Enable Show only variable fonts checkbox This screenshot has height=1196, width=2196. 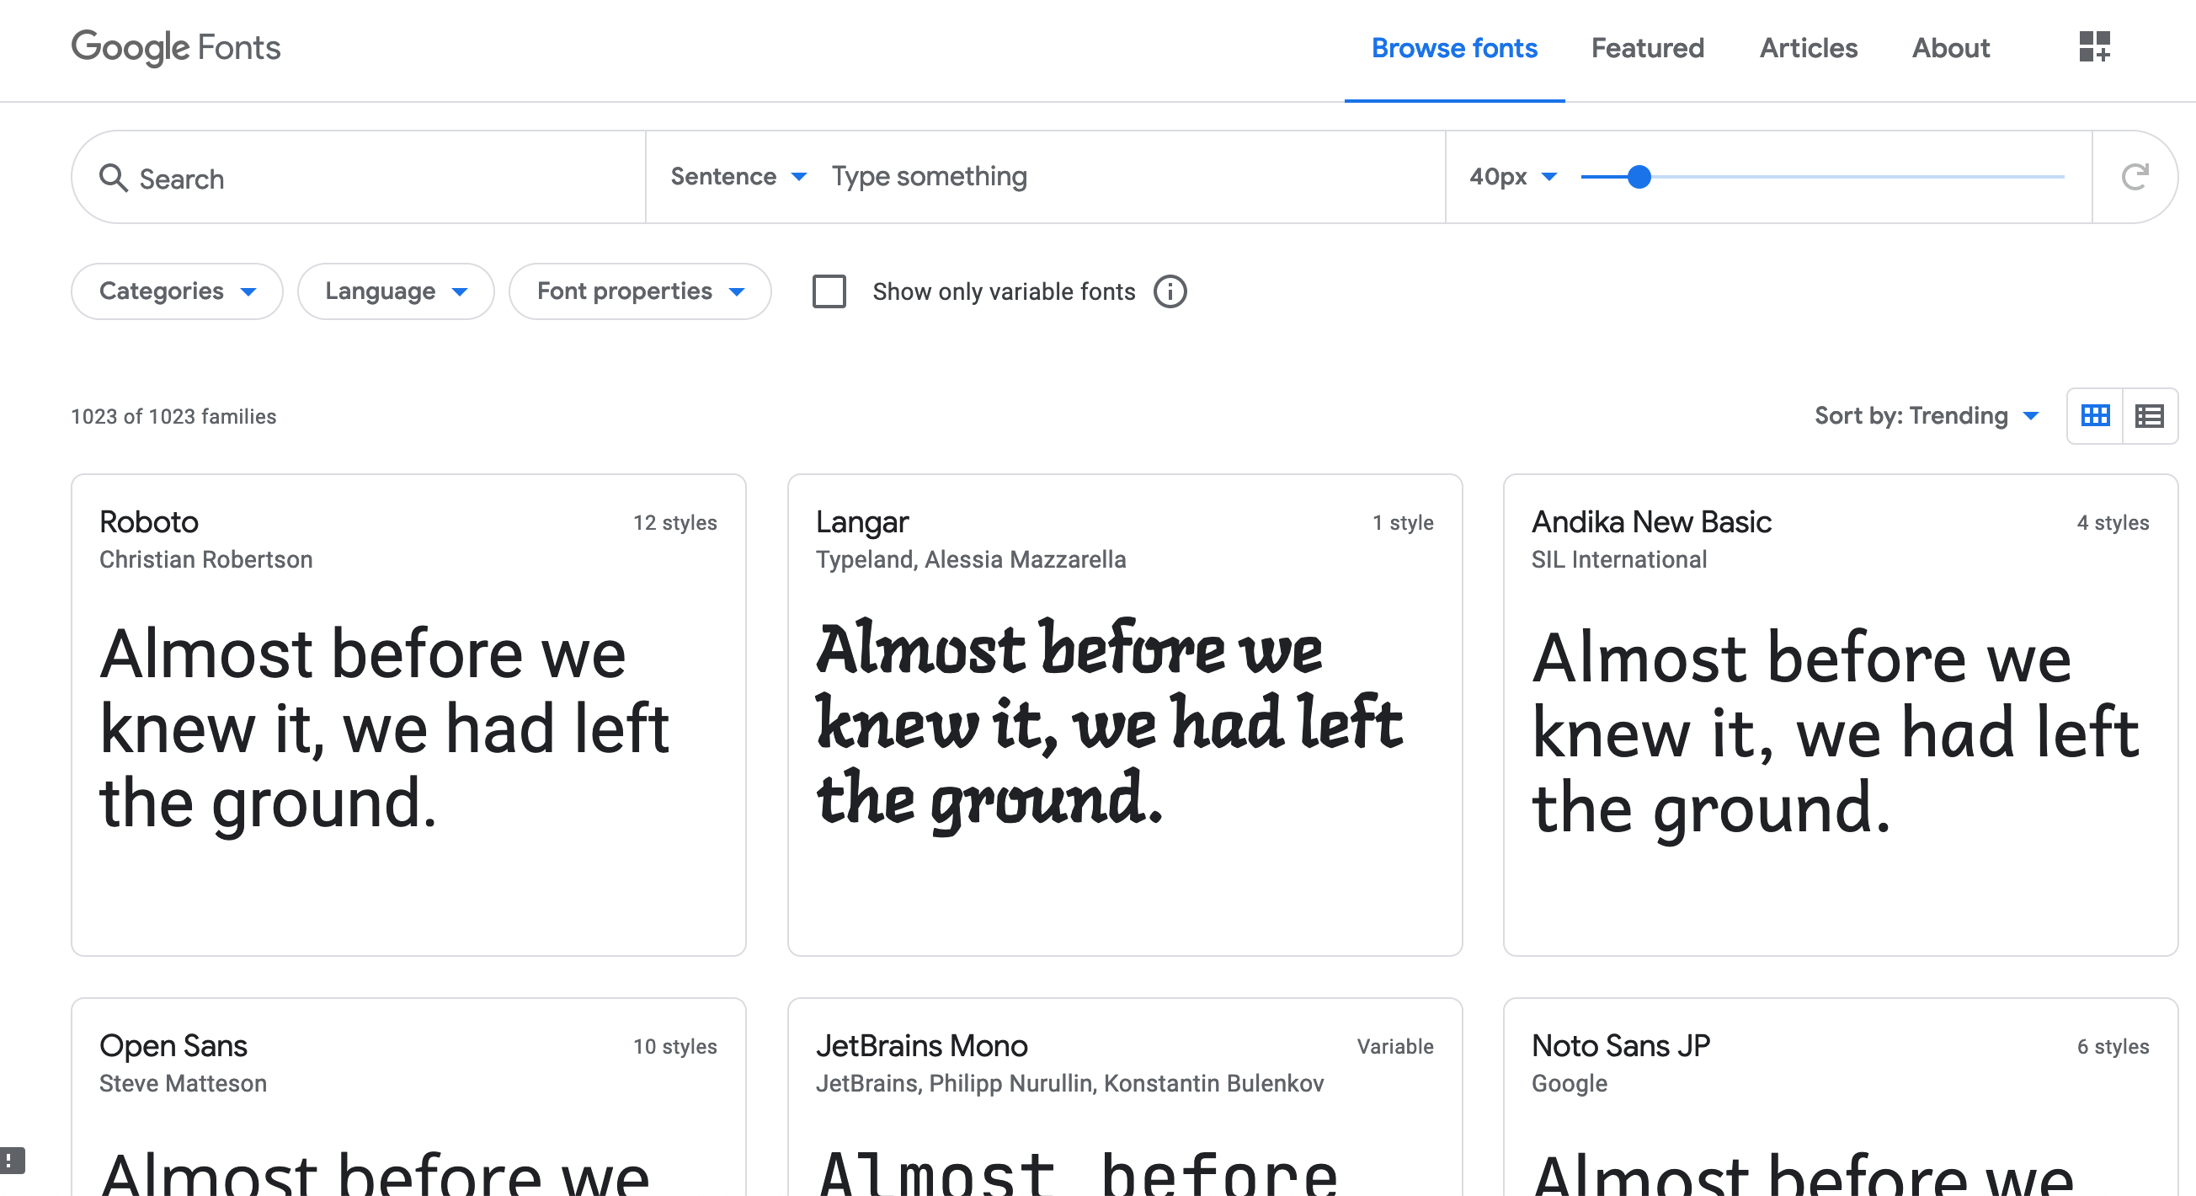click(x=829, y=291)
